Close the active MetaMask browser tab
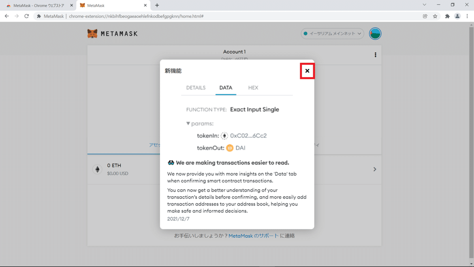 click(x=145, y=5)
